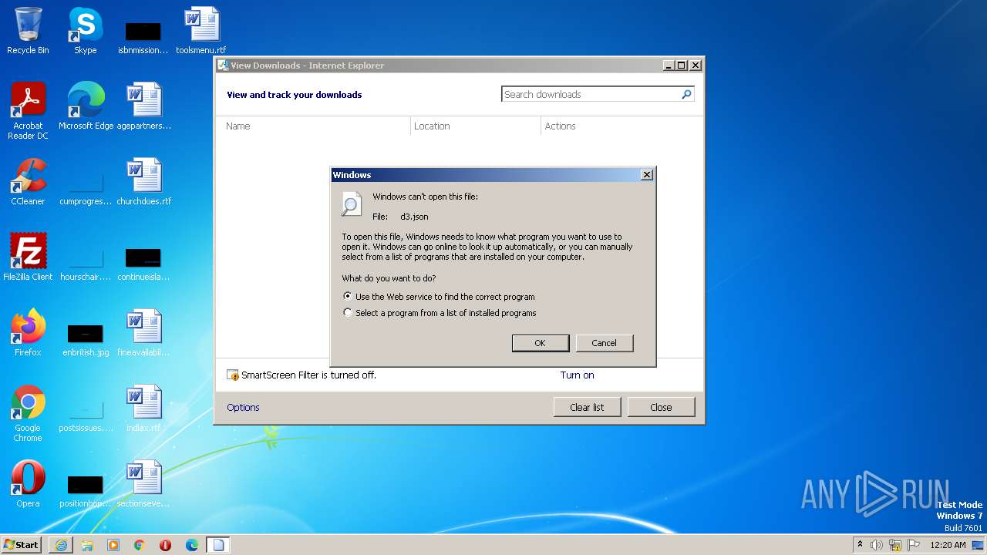The image size is (987, 555).
Task: Click Cancel in the Windows dialog
Action: tap(605, 343)
